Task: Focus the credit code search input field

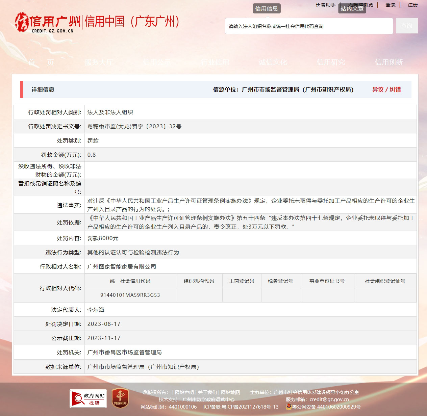Action: [309, 26]
